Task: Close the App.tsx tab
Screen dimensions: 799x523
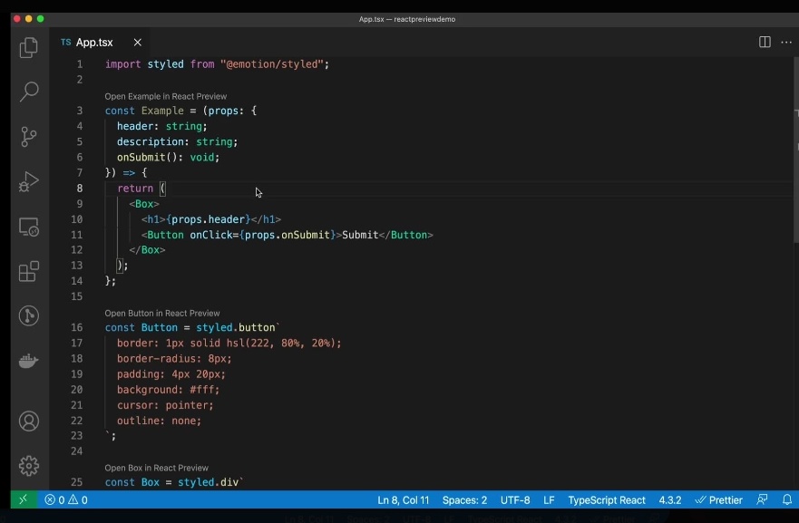Action: pyautogui.click(x=138, y=43)
